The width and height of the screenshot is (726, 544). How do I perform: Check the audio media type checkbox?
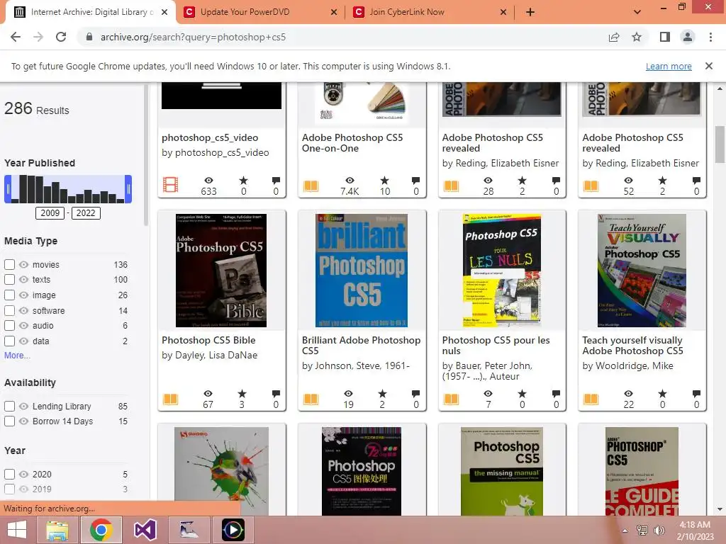(9, 326)
